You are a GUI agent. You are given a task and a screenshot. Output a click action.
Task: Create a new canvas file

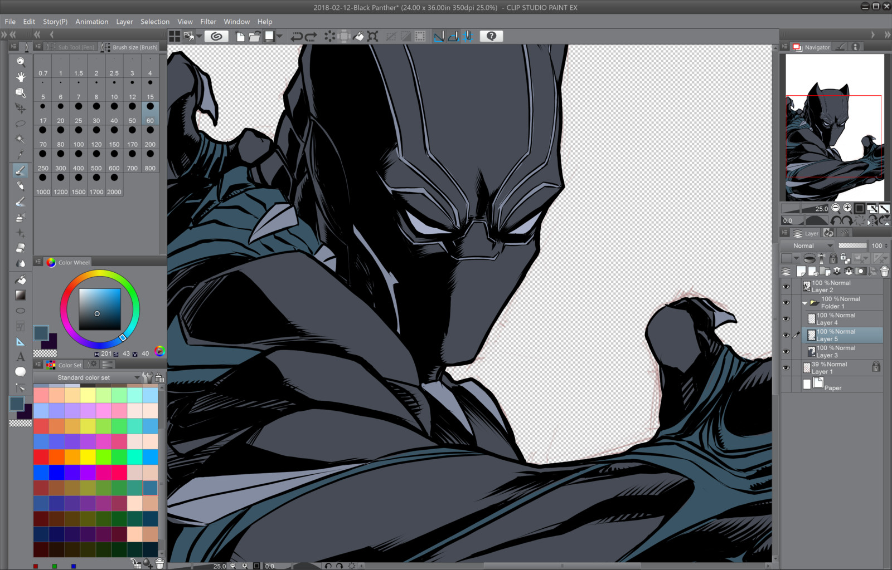point(240,37)
